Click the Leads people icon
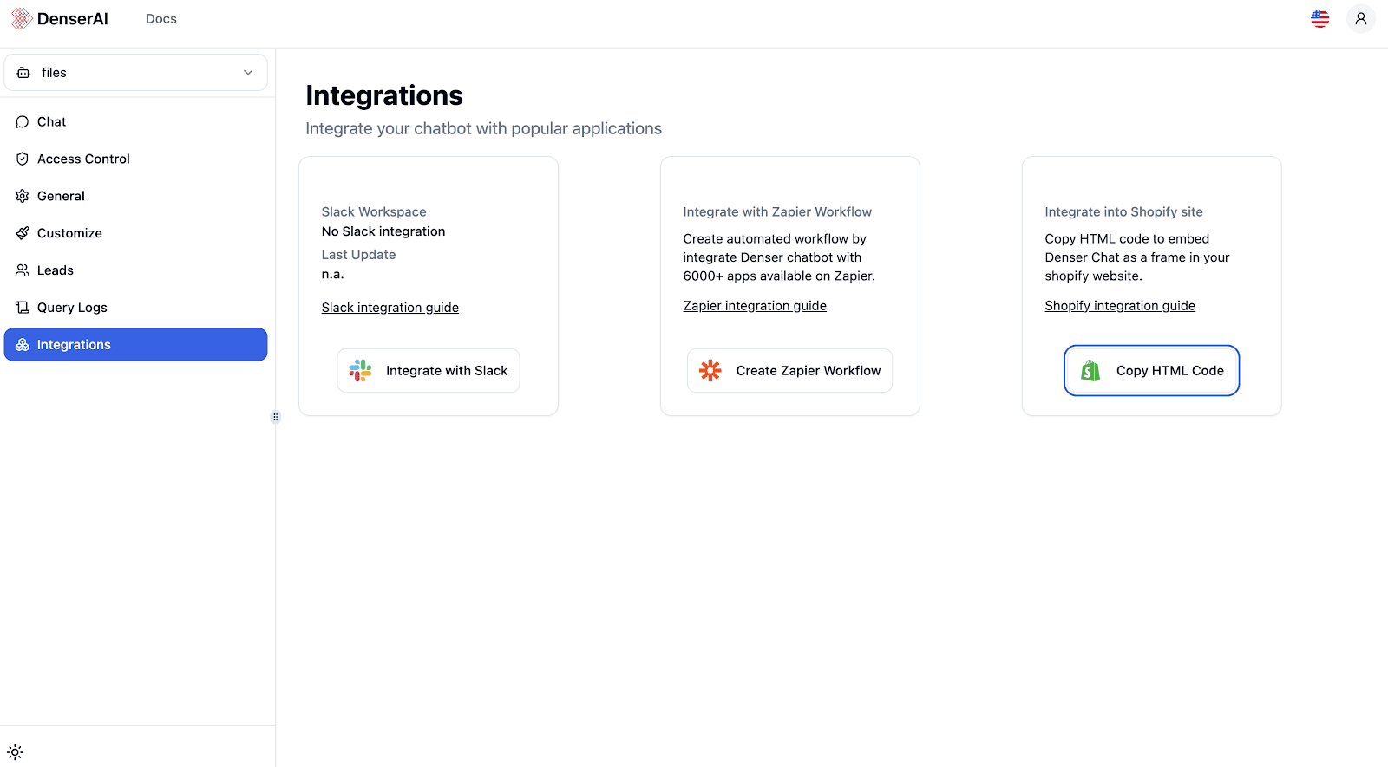Image resolution: width=1388 pixels, height=767 pixels. coord(23,271)
